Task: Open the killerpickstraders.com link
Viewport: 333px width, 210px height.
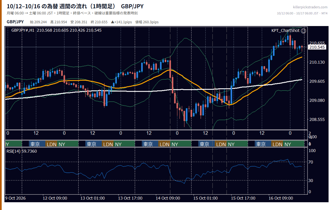Action: (310, 7)
